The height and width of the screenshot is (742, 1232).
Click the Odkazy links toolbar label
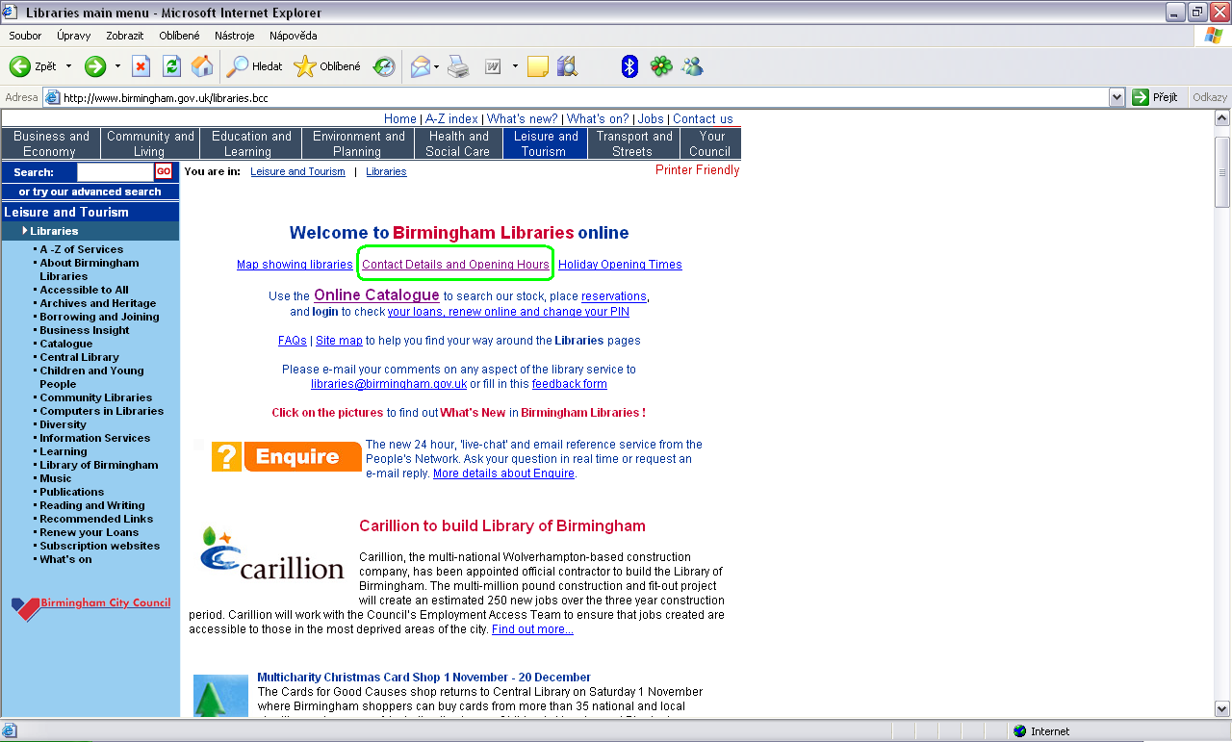click(x=1210, y=97)
